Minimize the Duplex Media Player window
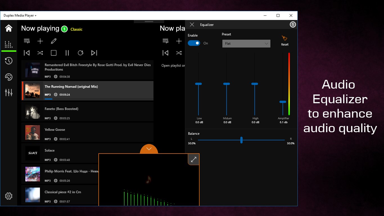The image size is (384, 216). (265, 15)
